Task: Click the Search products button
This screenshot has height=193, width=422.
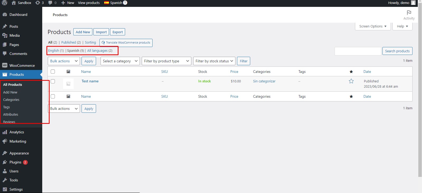Action: pyautogui.click(x=397, y=51)
